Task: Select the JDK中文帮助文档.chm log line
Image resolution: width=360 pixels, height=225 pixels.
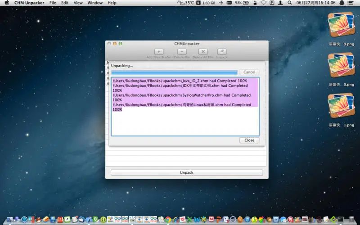Action: pos(180,88)
